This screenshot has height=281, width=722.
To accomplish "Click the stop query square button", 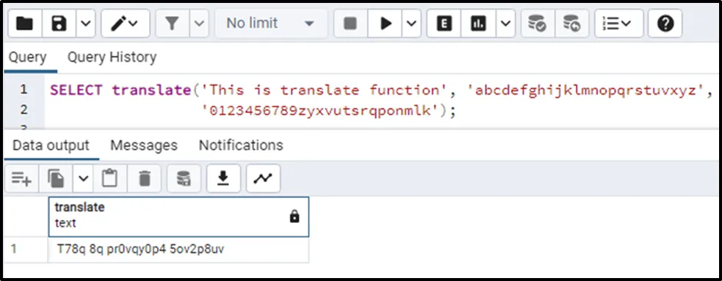I will pos(350,23).
